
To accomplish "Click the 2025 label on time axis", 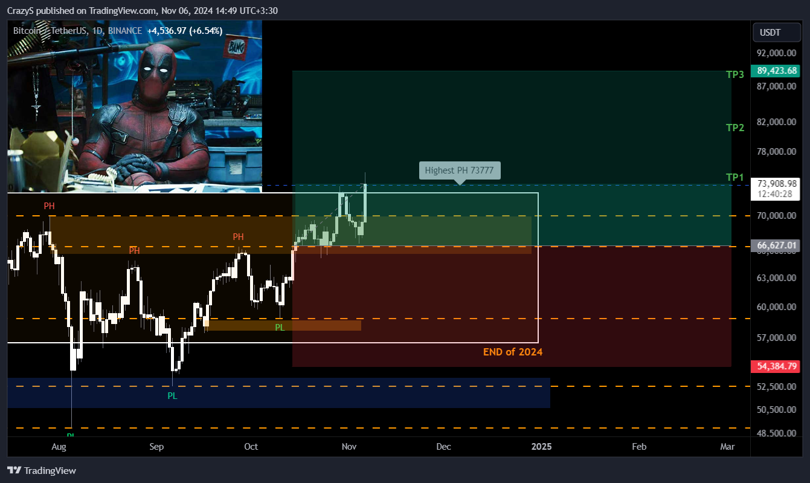I will coord(541,447).
